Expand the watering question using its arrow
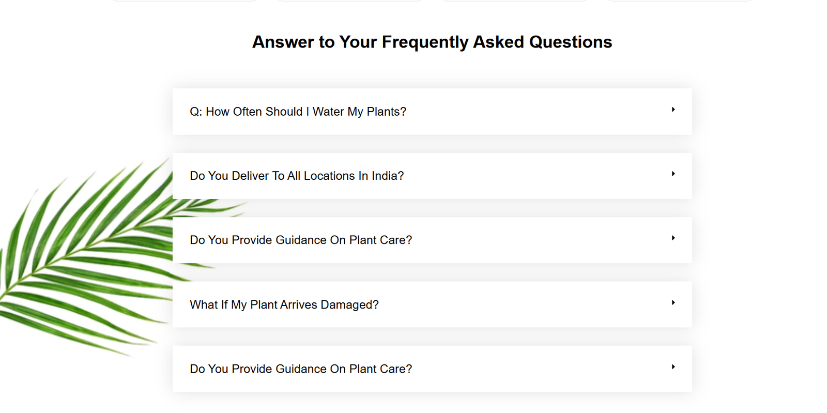Image resolution: width=827 pixels, height=413 pixels. pyautogui.click(x=673, y=110)
